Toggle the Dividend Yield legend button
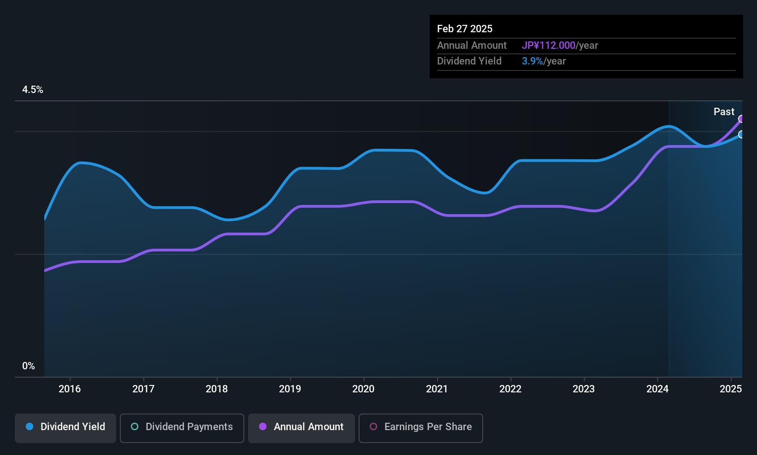The image size is (757, 455). click(65, 428)
